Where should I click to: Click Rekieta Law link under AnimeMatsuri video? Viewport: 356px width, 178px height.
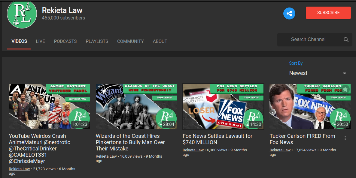pos(19,169)
